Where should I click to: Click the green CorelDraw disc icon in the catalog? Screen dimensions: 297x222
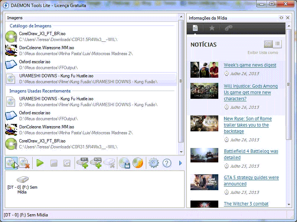click(x=11, y=37)
